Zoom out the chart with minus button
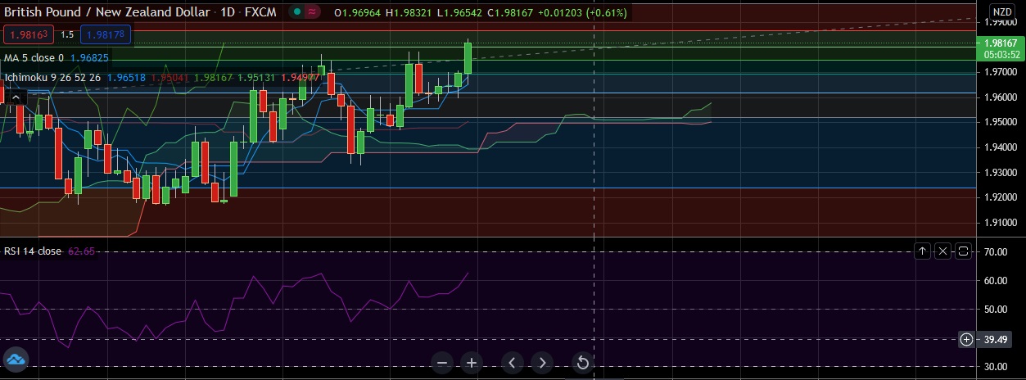 (x=442, y=363)
